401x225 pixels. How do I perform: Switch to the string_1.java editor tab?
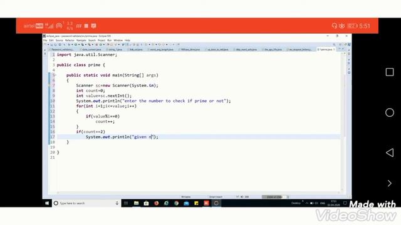[x=115, y=49]
